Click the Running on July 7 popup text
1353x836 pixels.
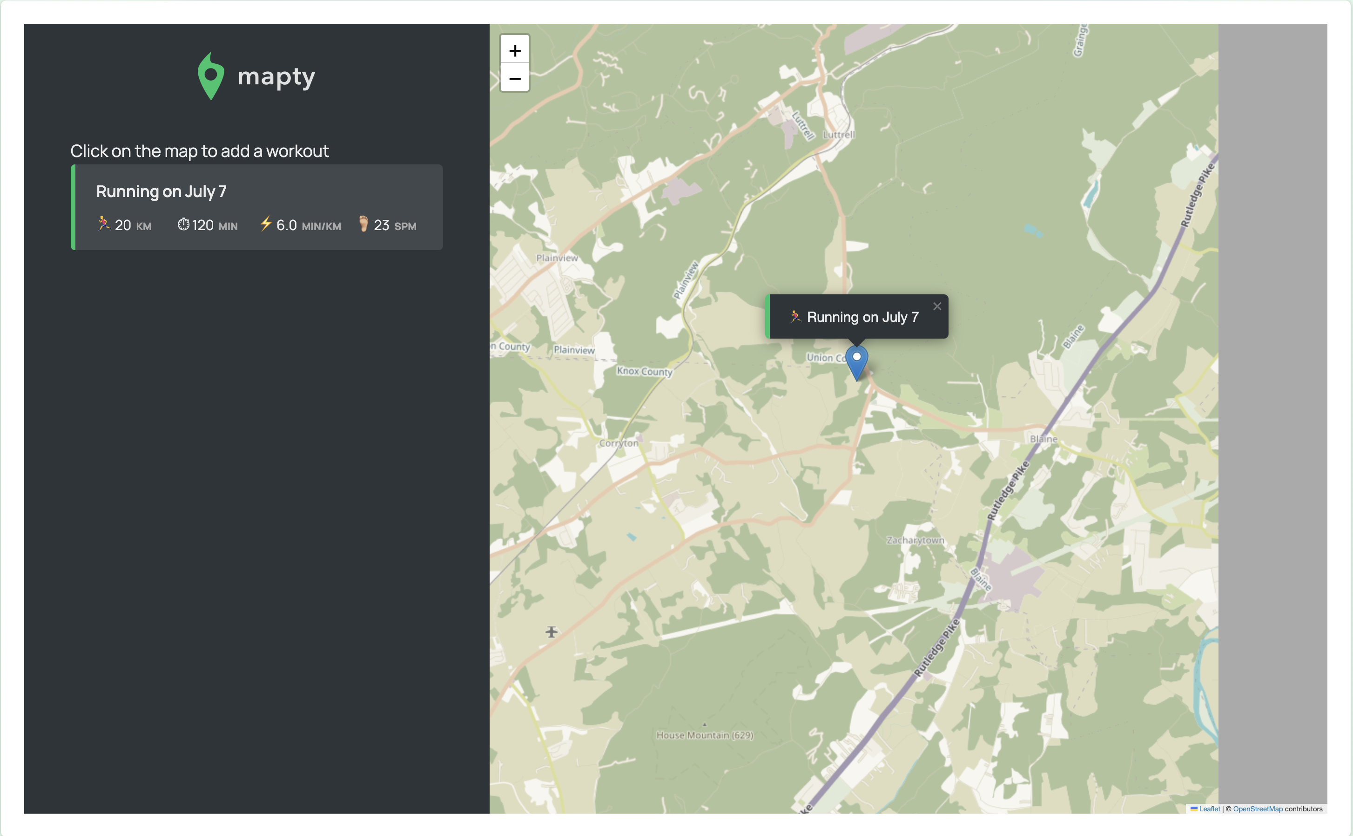[x=862, y=317]
